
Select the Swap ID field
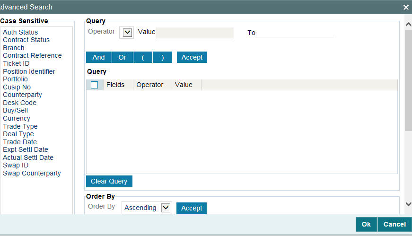16,166
